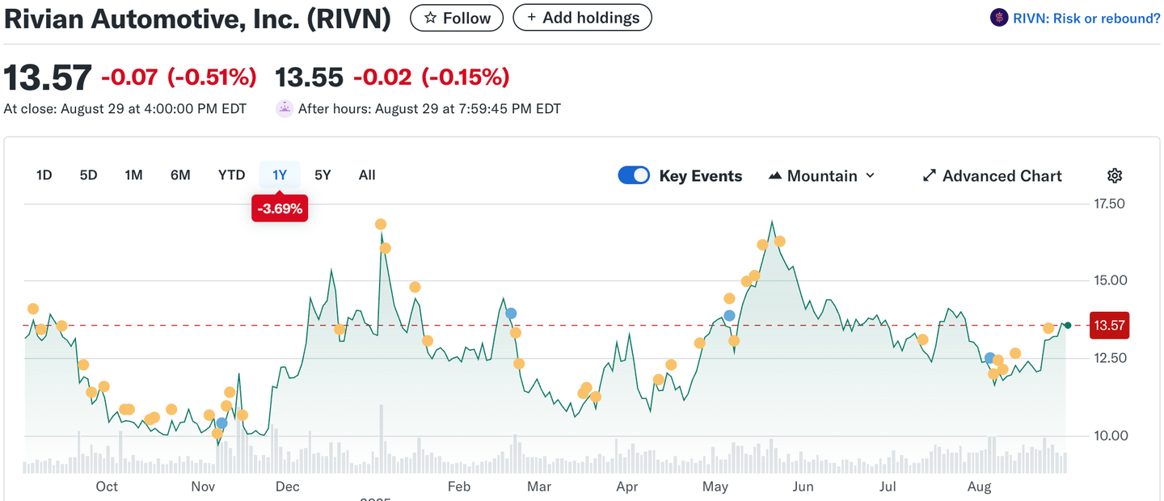This screenshot has height=501, width=1164.
Task: Toggle the Key Events switch off
Action: (x=634, y=175)
